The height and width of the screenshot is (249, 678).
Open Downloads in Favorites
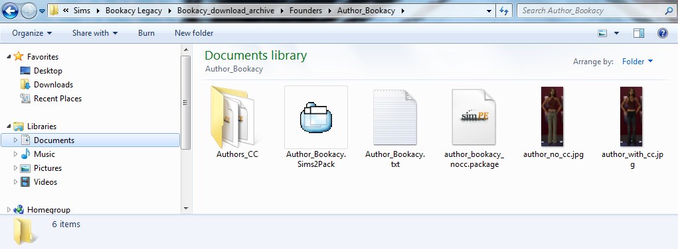click(53, 85)
